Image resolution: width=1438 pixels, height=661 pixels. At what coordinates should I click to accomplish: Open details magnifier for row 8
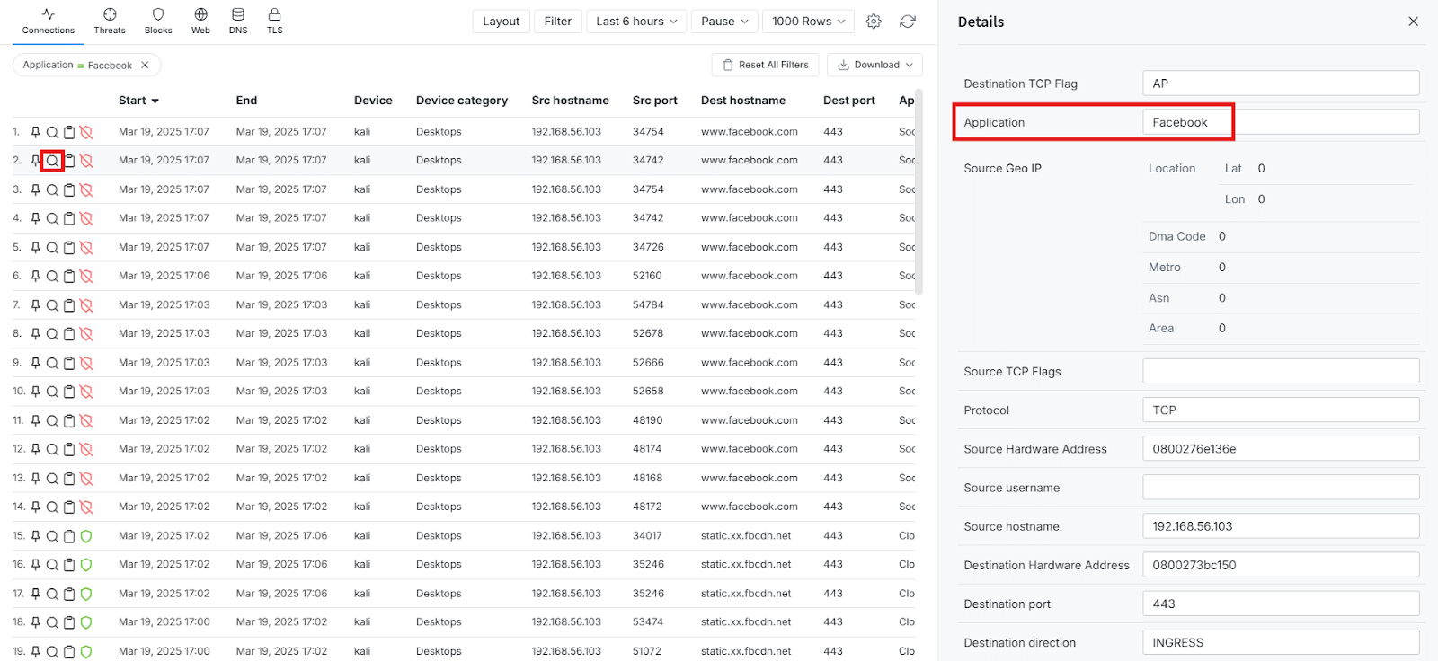pyautogui.click(x=52, y=334)
